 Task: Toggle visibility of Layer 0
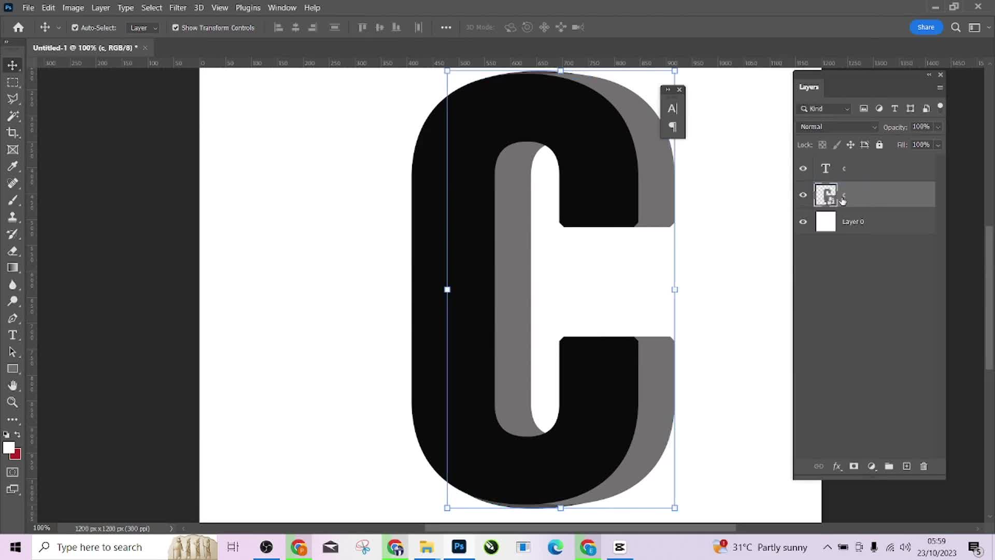point(804,221)
